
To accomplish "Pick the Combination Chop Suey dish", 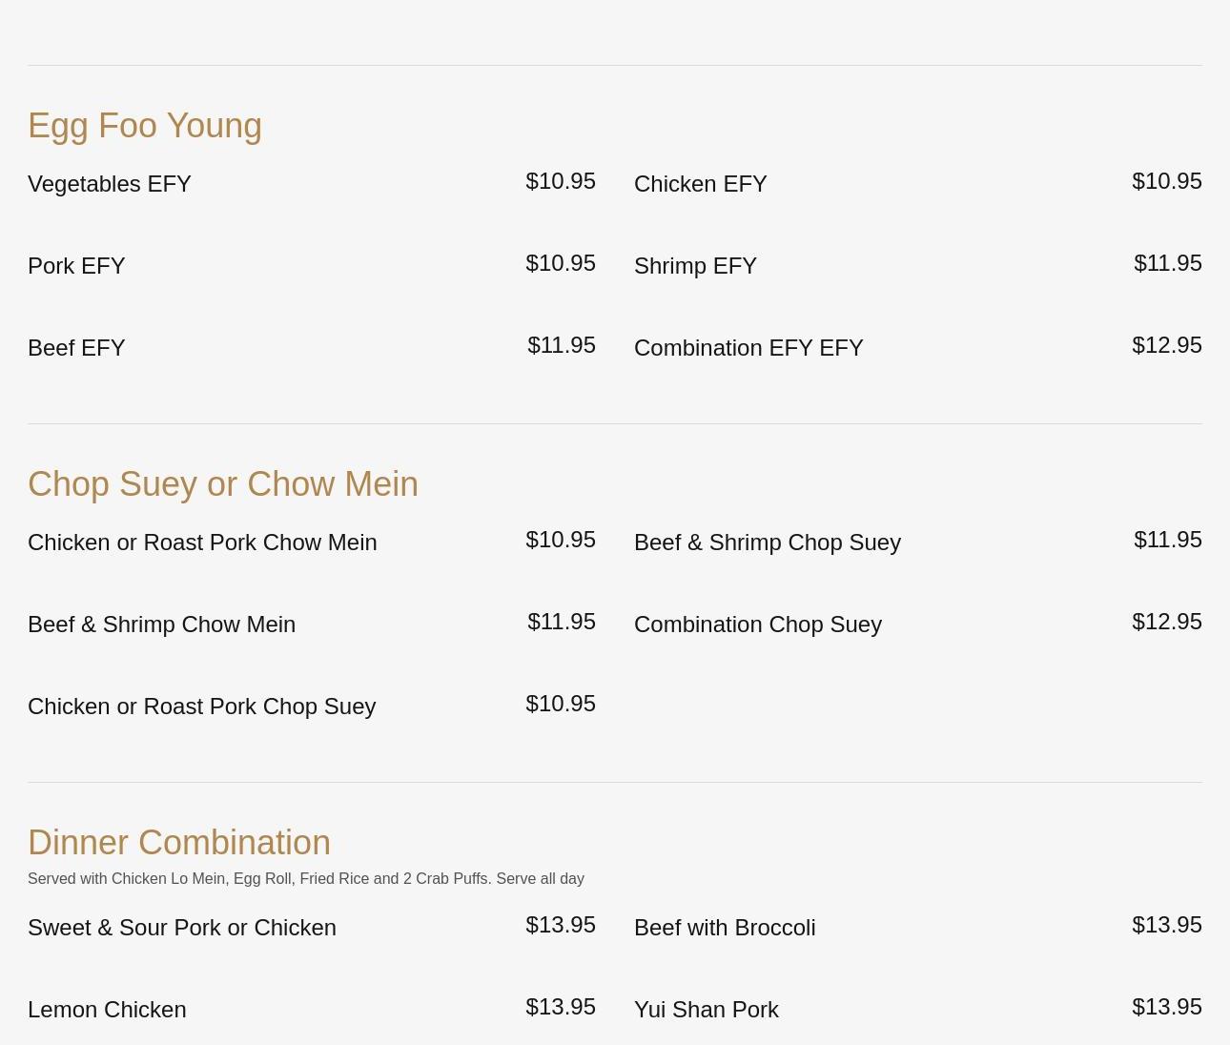I will (x=757, y=625).
